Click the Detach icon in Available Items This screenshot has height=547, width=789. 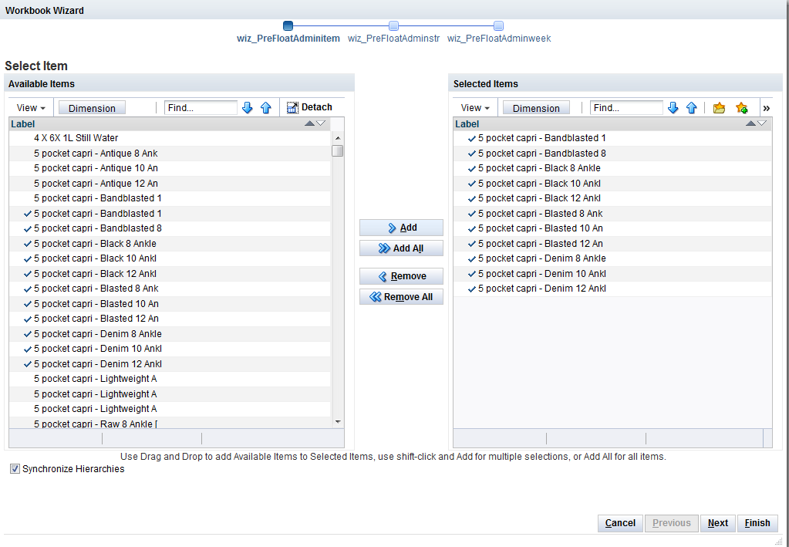click(292, 108)
